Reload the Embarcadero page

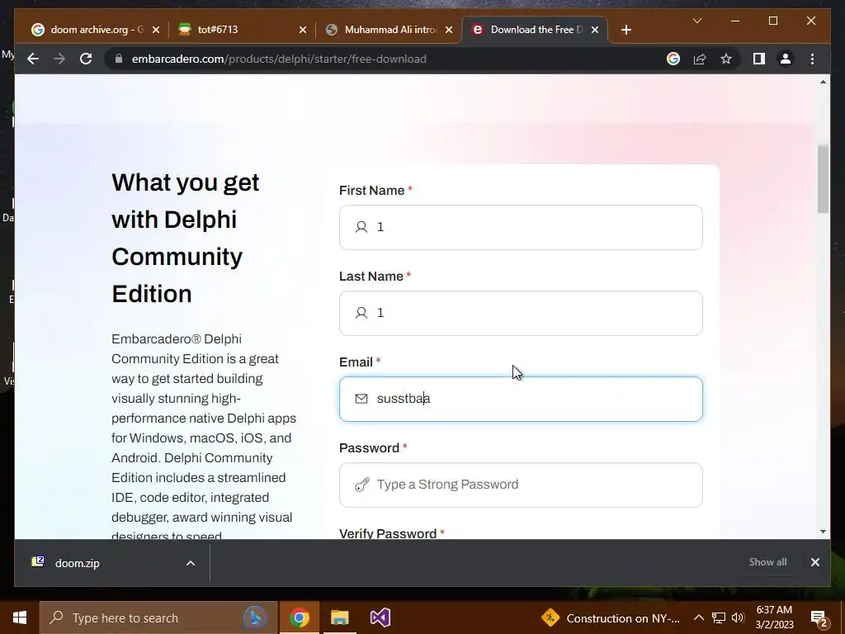86,59
